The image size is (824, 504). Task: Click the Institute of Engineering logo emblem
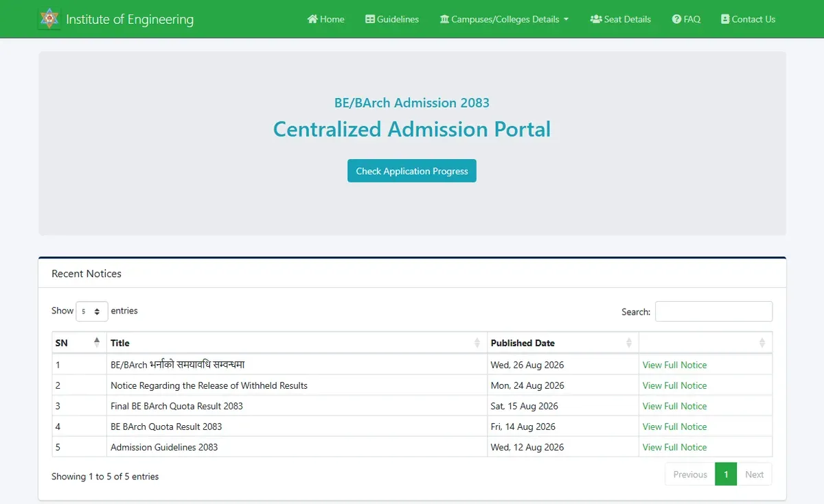tap(49, 19)
